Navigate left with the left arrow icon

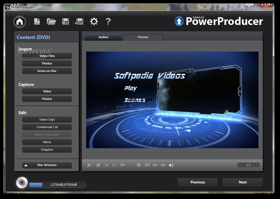(155, 165)
